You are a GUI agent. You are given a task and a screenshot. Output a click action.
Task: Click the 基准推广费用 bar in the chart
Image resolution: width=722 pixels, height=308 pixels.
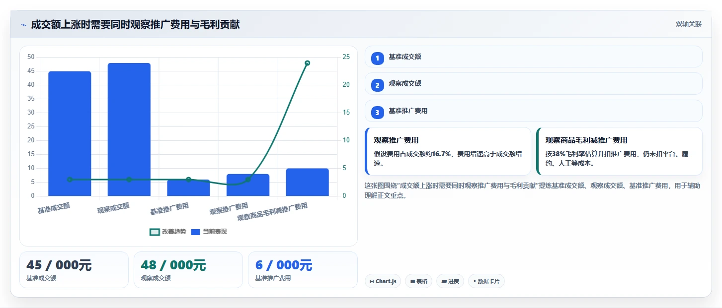(188, 187)
